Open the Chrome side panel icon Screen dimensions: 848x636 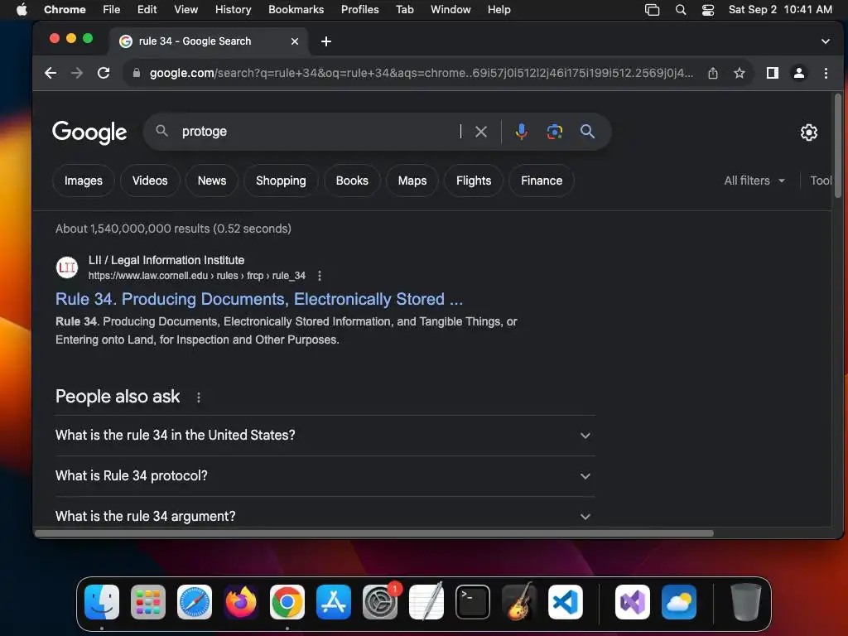tap(773, 73)
